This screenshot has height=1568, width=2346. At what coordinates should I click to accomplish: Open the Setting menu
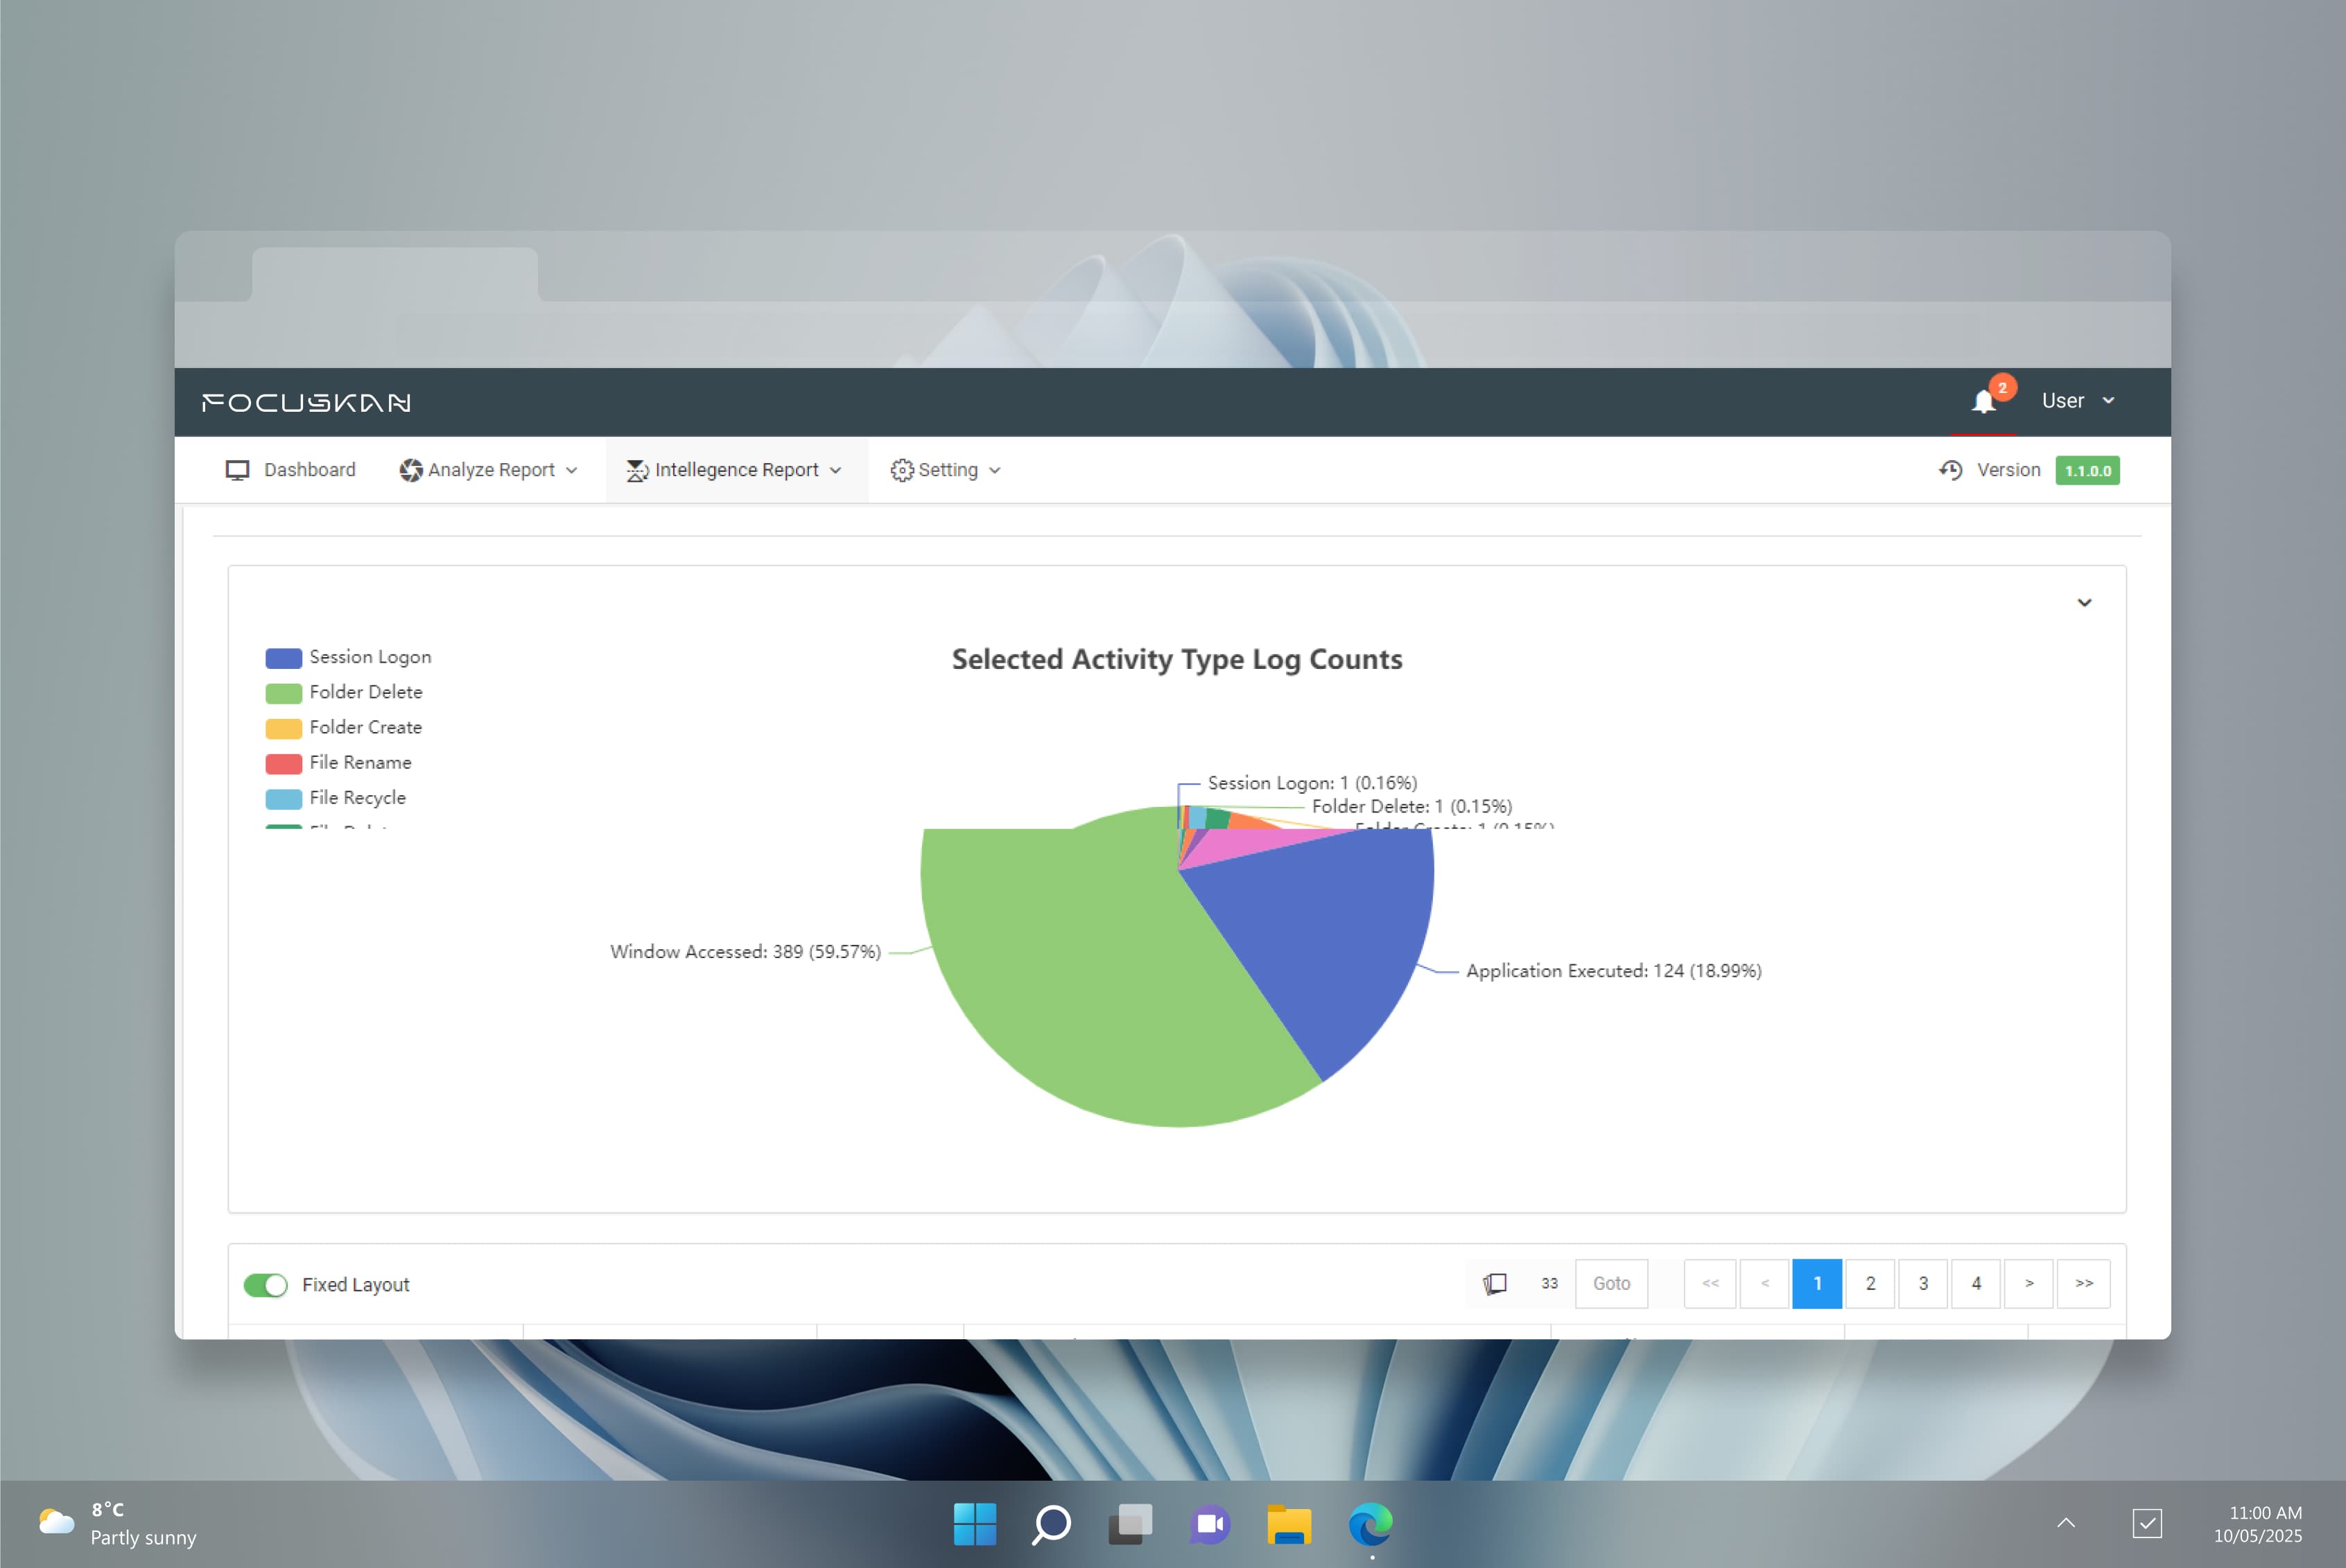pos(946,470)
